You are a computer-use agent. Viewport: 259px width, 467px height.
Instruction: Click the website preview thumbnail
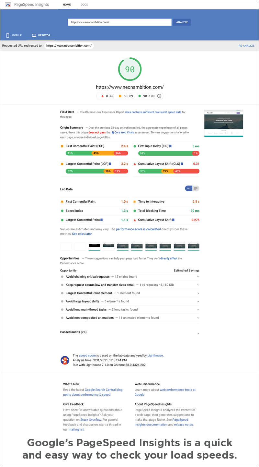coord(223,123)
